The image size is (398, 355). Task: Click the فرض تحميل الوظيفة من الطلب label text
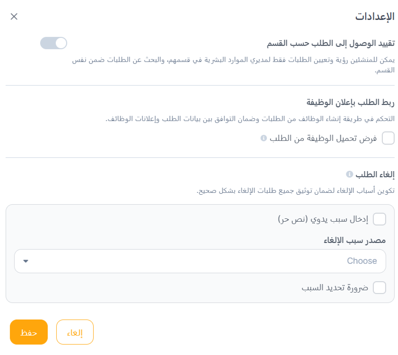[x=324, y=139]
